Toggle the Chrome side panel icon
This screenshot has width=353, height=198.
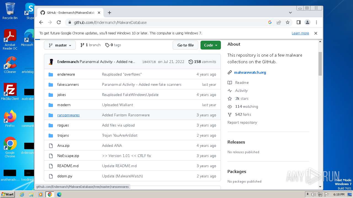(298, 23)
